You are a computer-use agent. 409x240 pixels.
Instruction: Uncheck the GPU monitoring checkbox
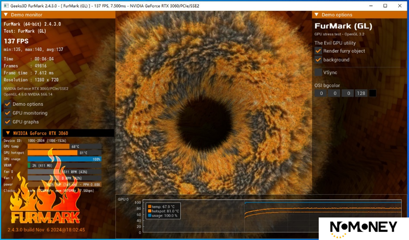[x=8, y=113]
